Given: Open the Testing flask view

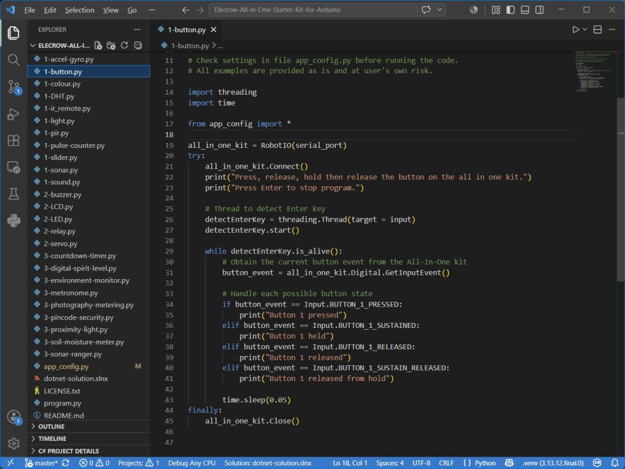Looking at the screenshot, I should 13,194.
